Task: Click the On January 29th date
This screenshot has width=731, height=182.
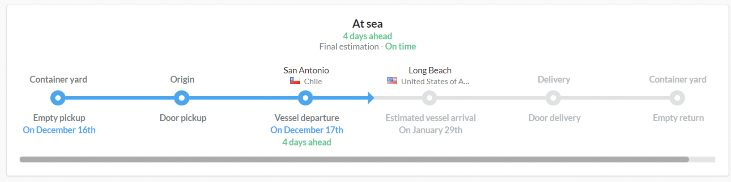Action: pos(431,130)
